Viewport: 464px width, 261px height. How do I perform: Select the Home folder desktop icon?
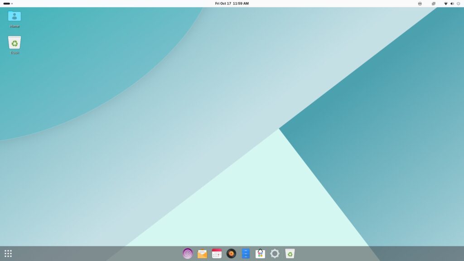pos(14,16)
